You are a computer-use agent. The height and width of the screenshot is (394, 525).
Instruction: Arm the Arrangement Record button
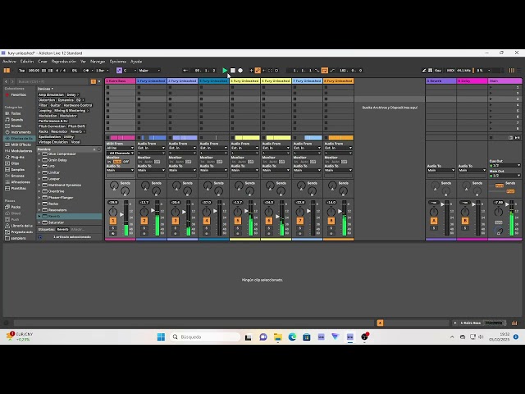[240, 71]
